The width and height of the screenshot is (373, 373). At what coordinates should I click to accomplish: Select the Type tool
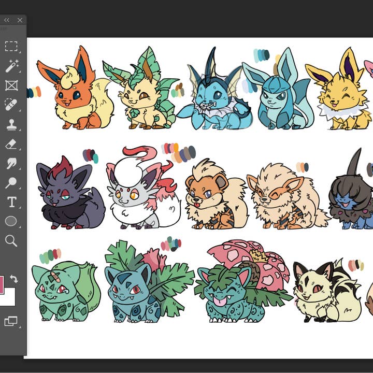(11, 202)
